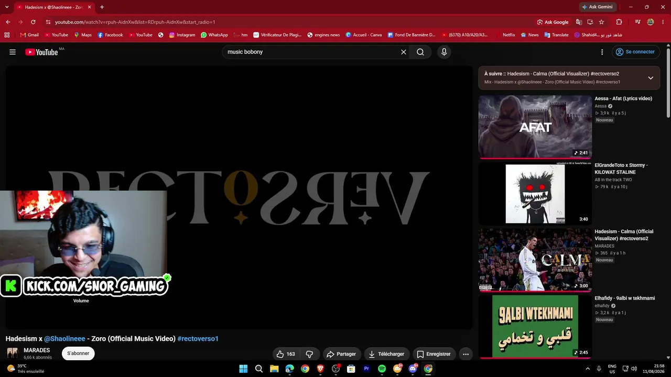Open the Windows Start menu
Screen dimensions: 671x377
pyautogui.click(x=243, y=369)
